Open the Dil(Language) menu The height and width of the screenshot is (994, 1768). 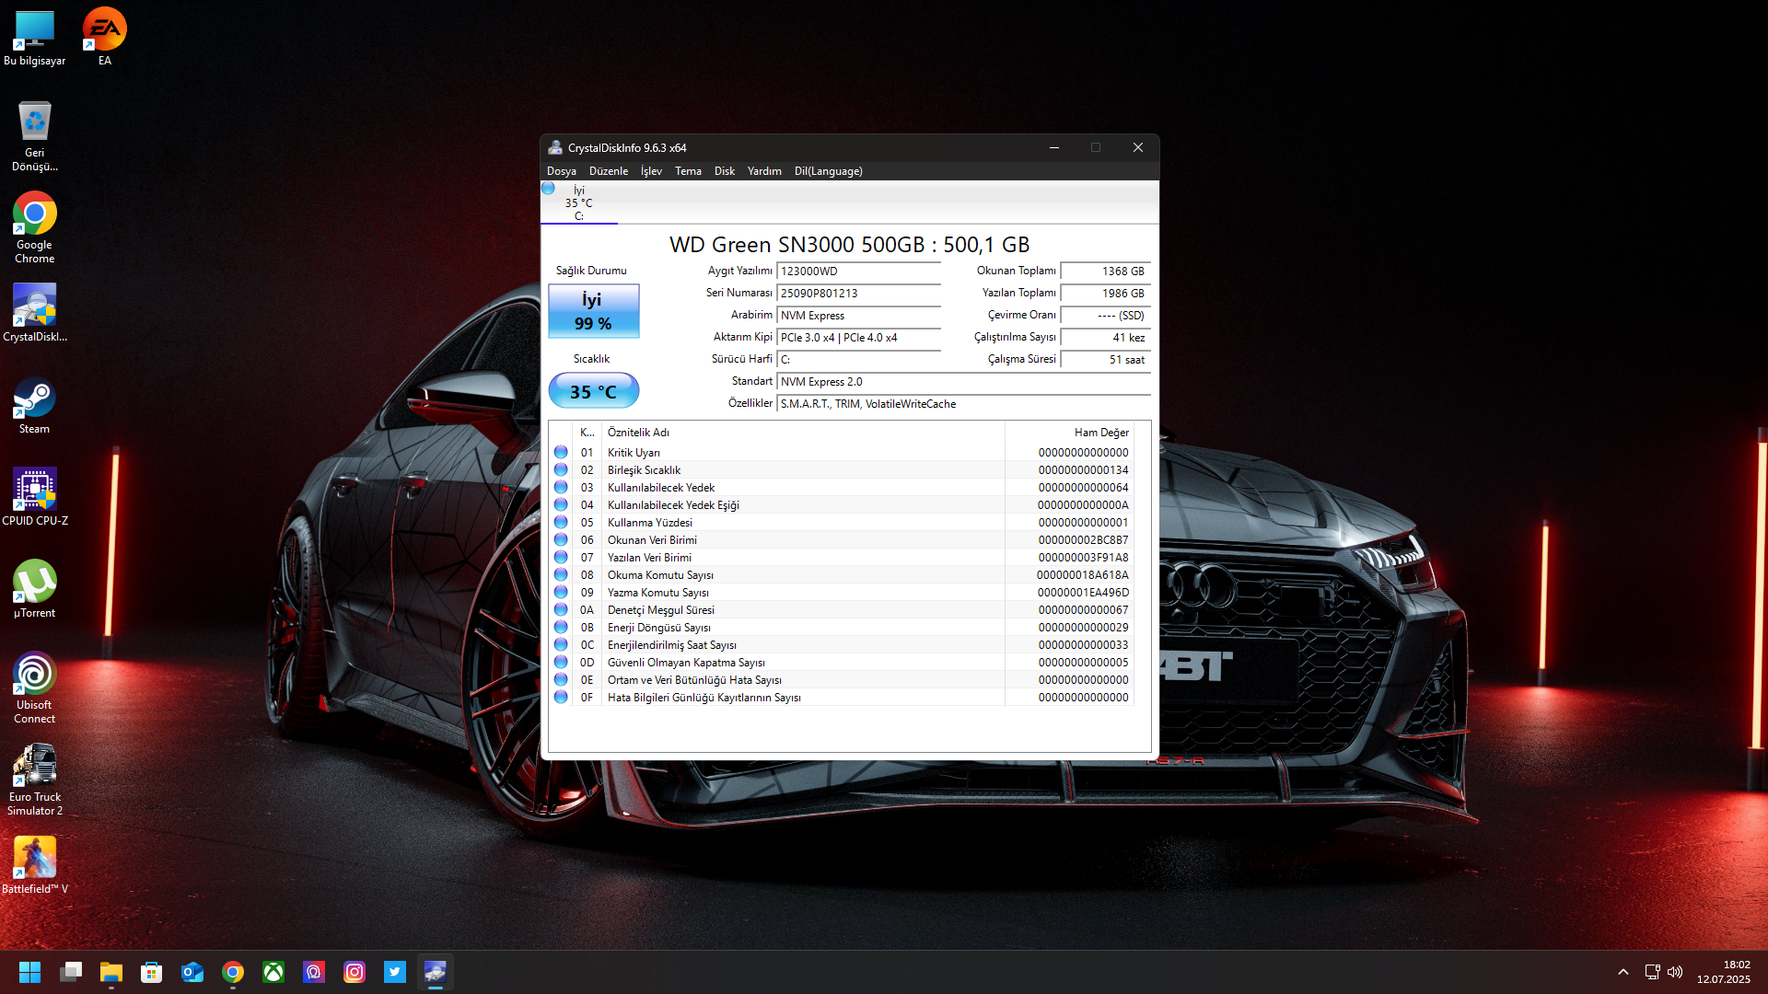coord(828,171)
